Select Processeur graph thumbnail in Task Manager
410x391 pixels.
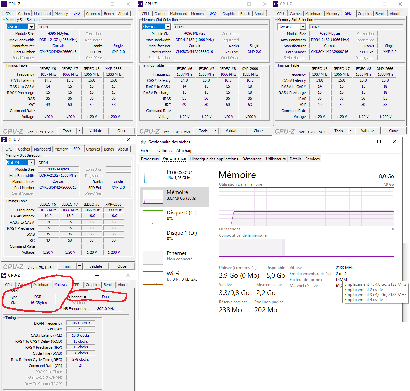tap(153, 177)
